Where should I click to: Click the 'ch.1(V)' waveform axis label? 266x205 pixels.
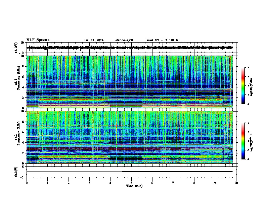pyautogui.click(x=16, y=48)
